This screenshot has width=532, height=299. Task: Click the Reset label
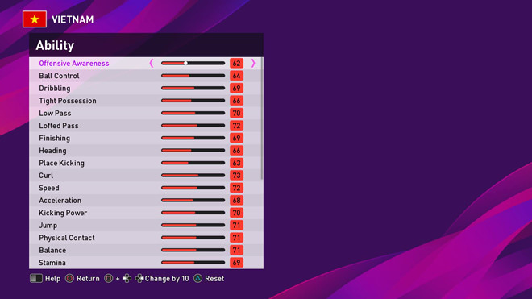[214, 279]
